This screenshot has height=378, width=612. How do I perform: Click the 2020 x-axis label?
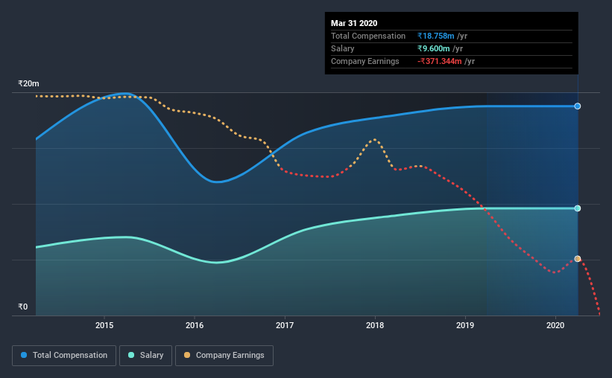pos(555,325)
